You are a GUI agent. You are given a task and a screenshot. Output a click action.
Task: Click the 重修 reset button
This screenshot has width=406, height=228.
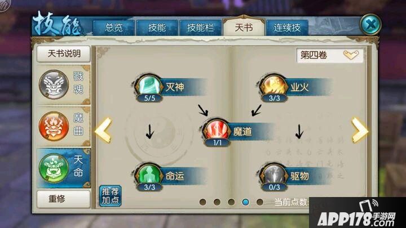[64, 199]
